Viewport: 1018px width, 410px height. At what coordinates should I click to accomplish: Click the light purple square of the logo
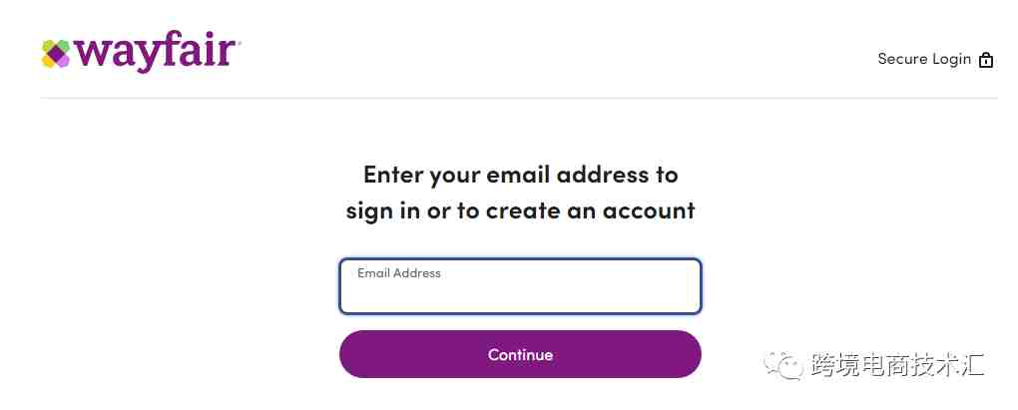click(63, 60)
